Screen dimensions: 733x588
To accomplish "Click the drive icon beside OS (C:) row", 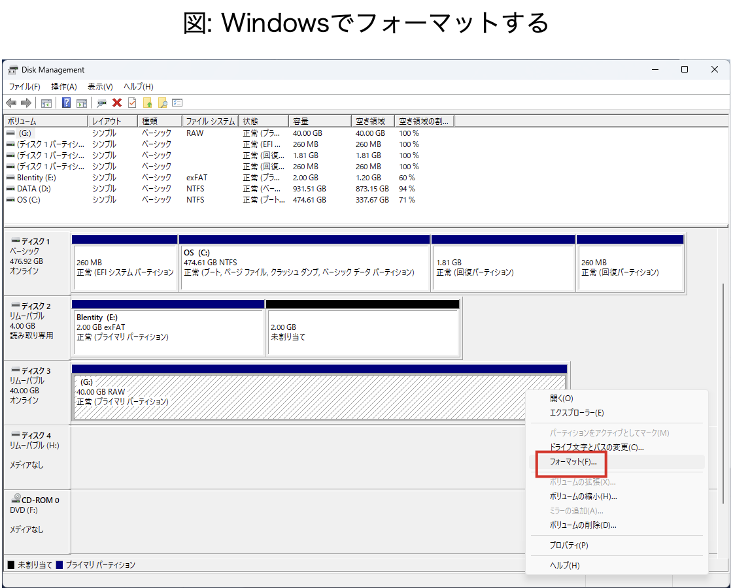I will 10,200.
